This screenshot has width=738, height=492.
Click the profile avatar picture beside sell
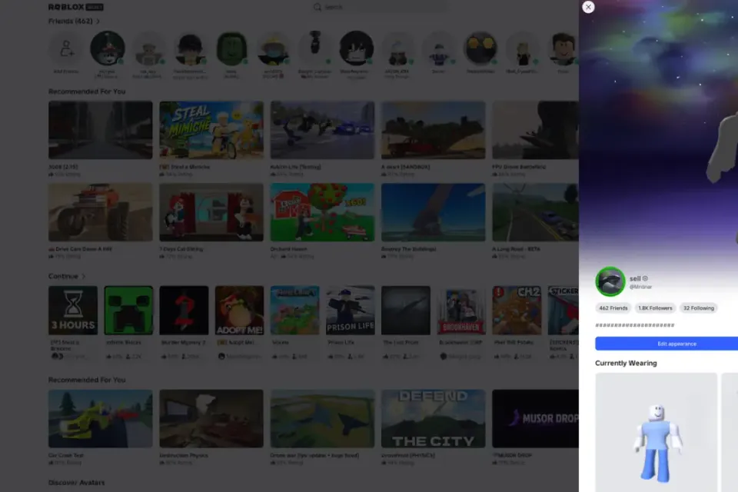point(610,281)
